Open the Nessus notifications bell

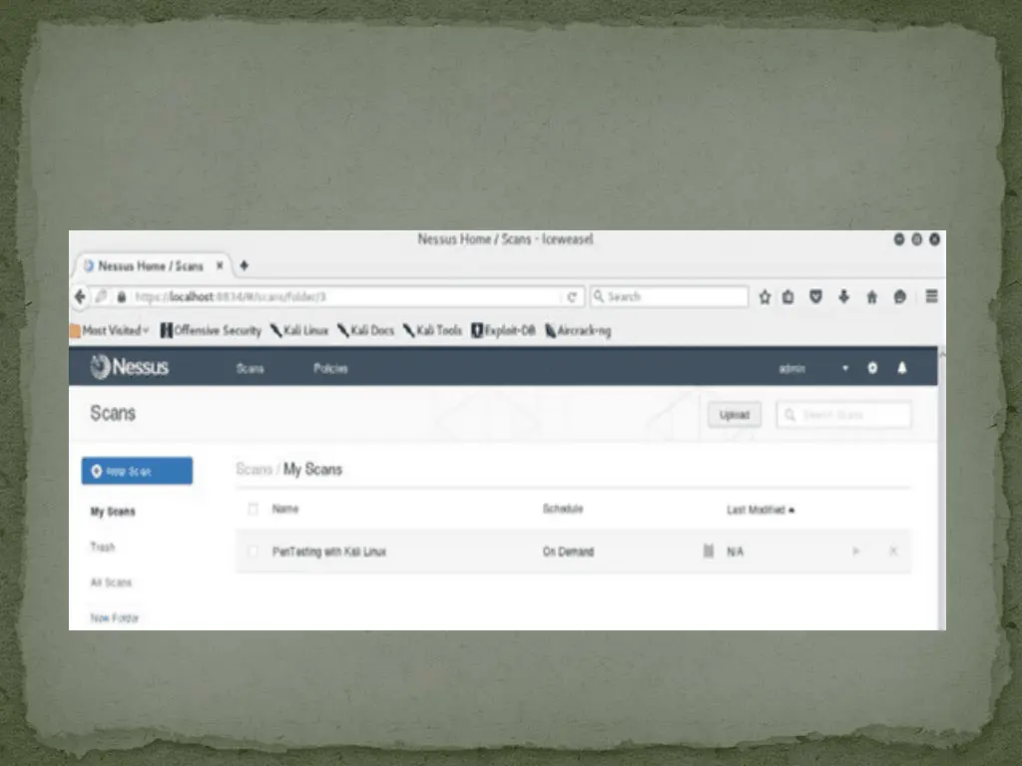[902, 368]
